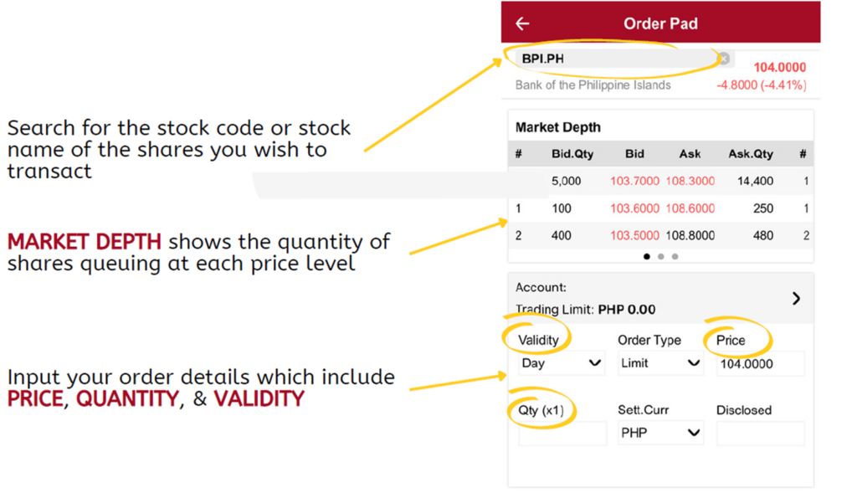
Task: Click the stock search field showing BPI.PH
Action: click(586, 59)
